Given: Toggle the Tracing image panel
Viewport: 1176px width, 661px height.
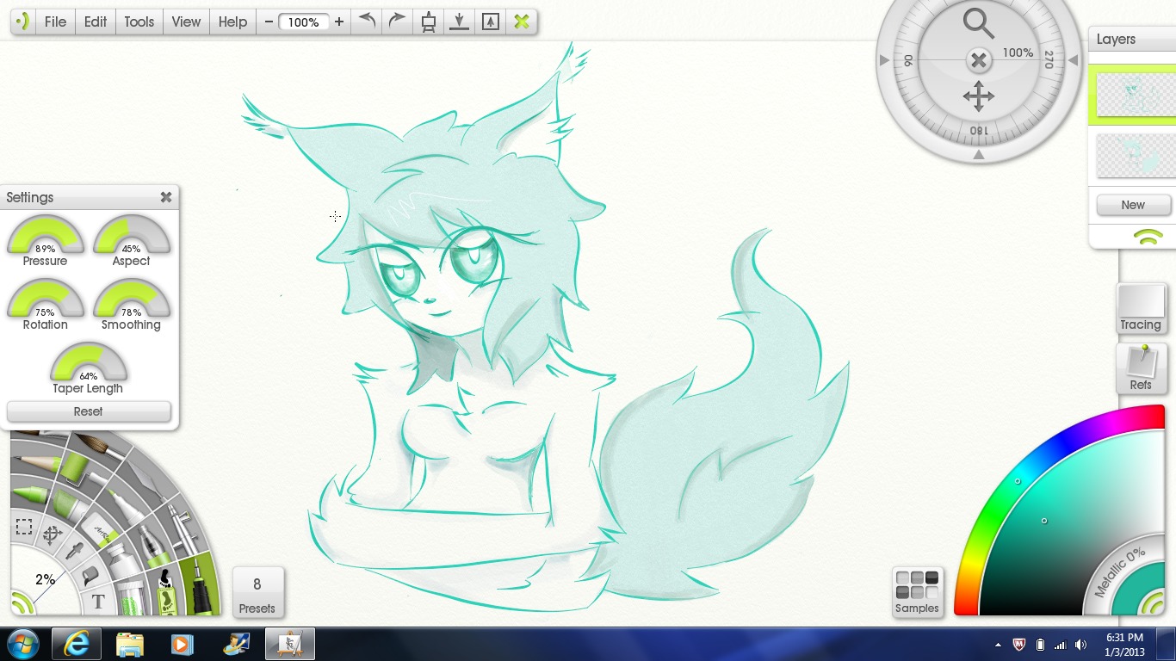Looking at the screenshot, I should tap(1141, 309).
